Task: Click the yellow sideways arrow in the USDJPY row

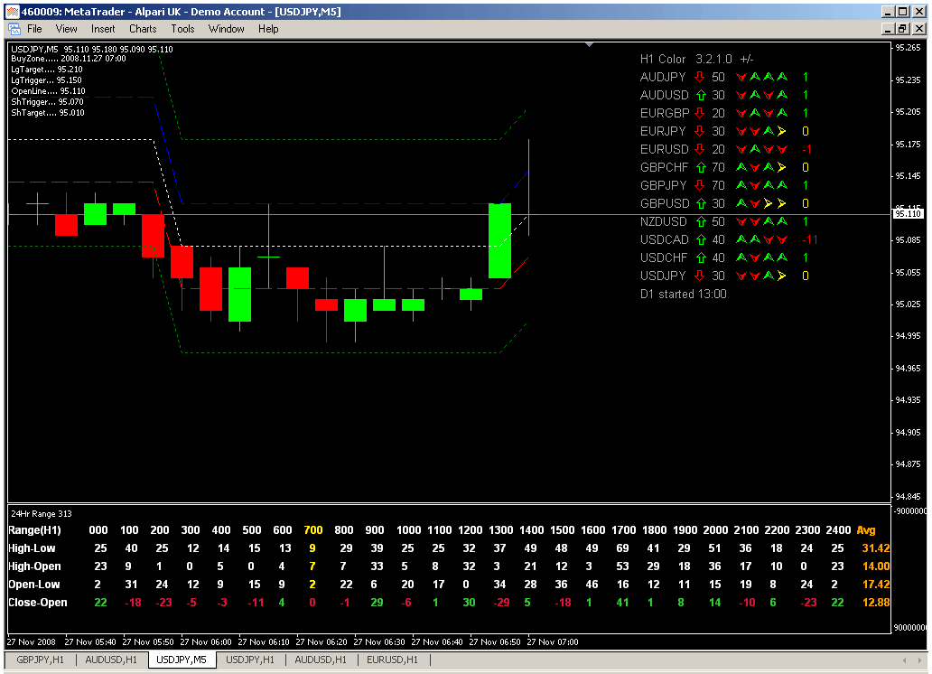Action: coord(782,276)
